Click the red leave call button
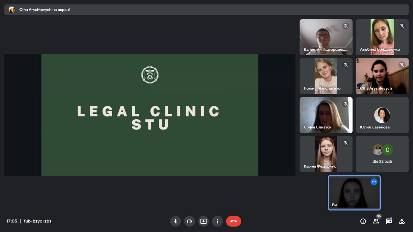Screen dimensions: 413x232 point(234,221)
